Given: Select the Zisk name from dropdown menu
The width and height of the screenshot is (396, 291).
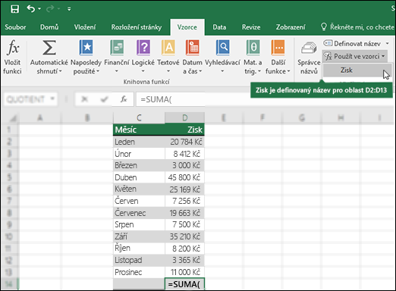Looking at the screenshot, I should (x=357, y=70).
